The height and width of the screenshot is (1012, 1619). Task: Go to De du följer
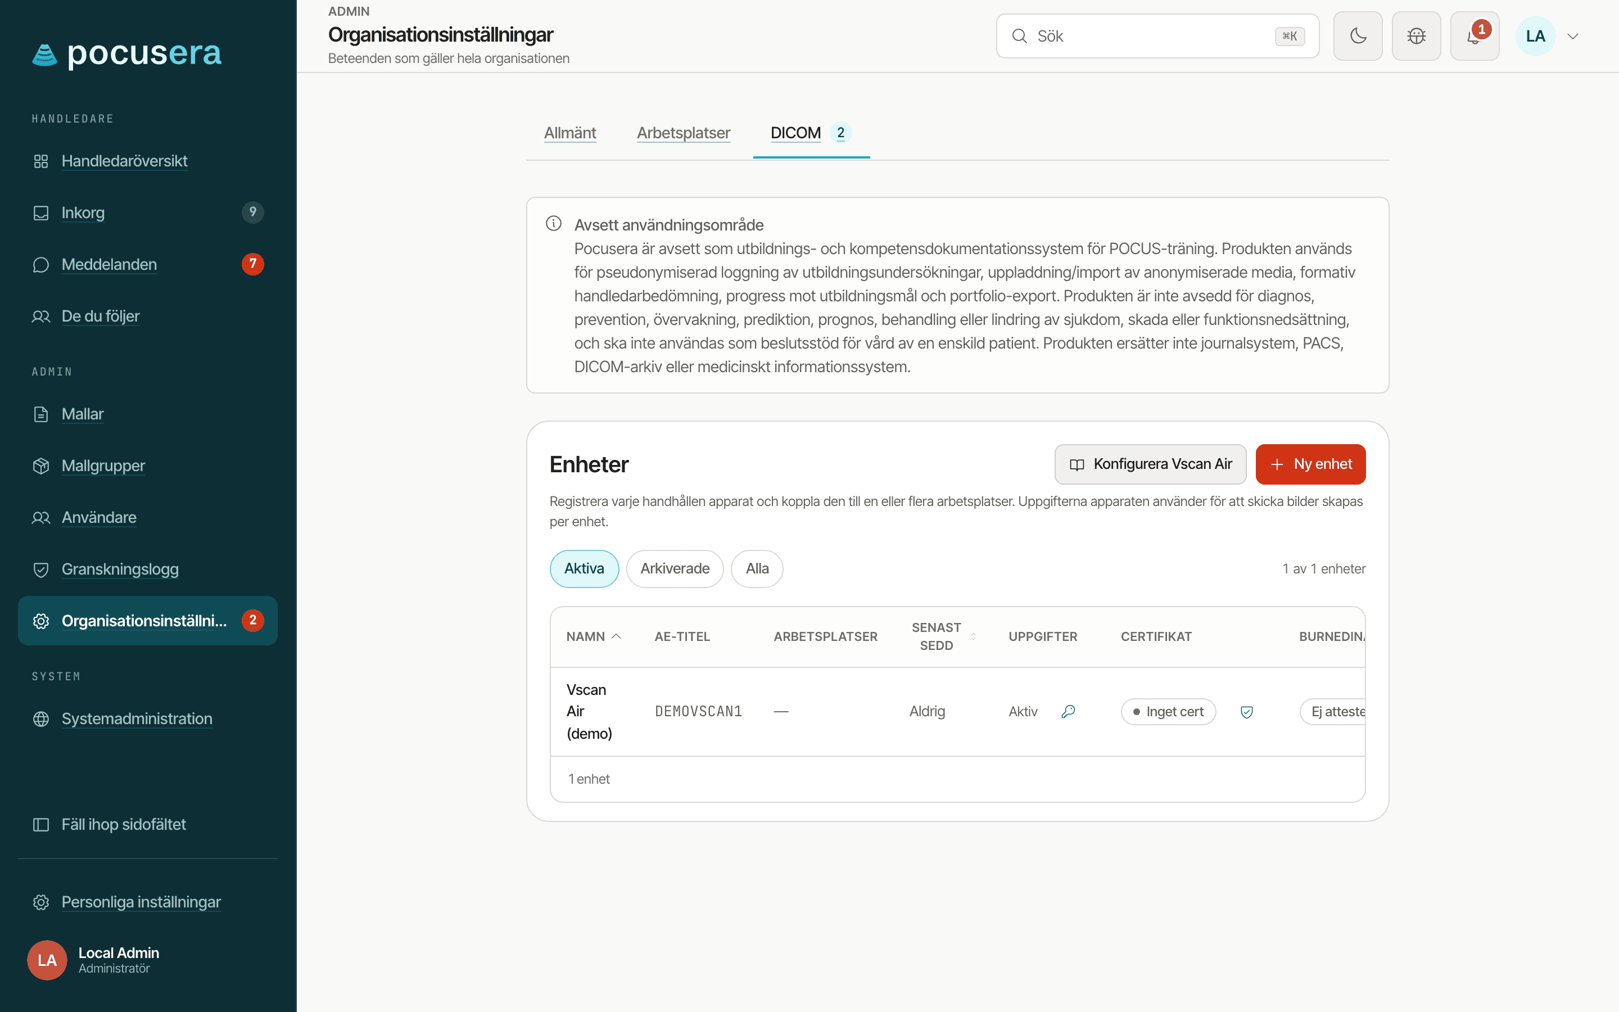(x=148, y=316)
